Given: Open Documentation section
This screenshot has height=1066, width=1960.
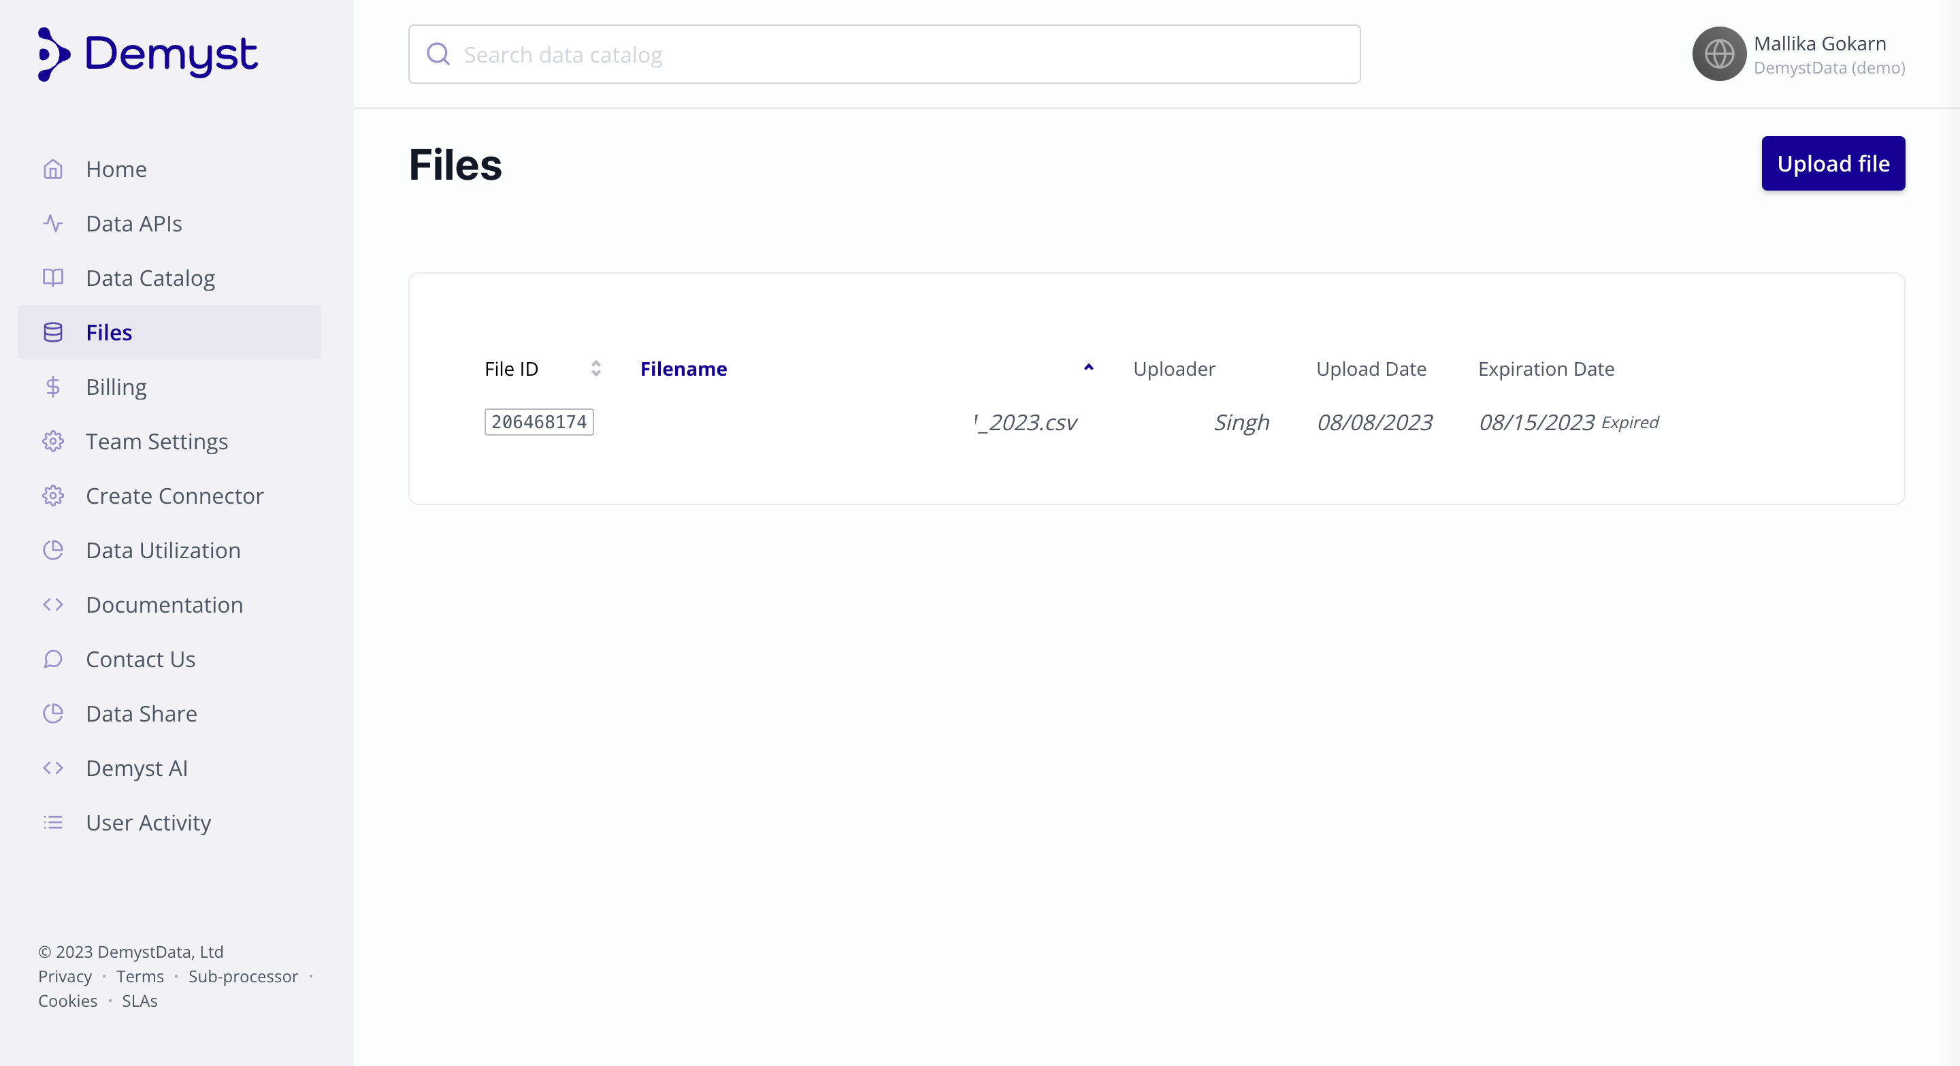Looking at the screenshot, I should coord(164,604).
